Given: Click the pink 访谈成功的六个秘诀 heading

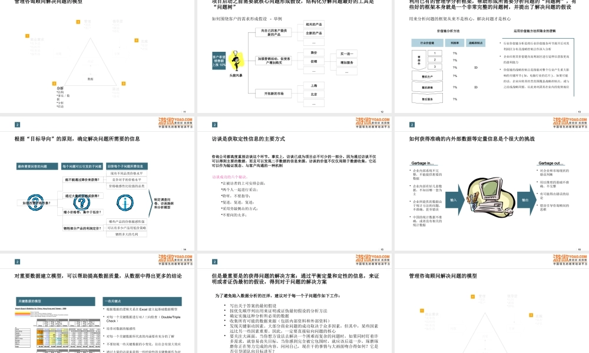Looking at the screenshot, I should click(230, 176).
